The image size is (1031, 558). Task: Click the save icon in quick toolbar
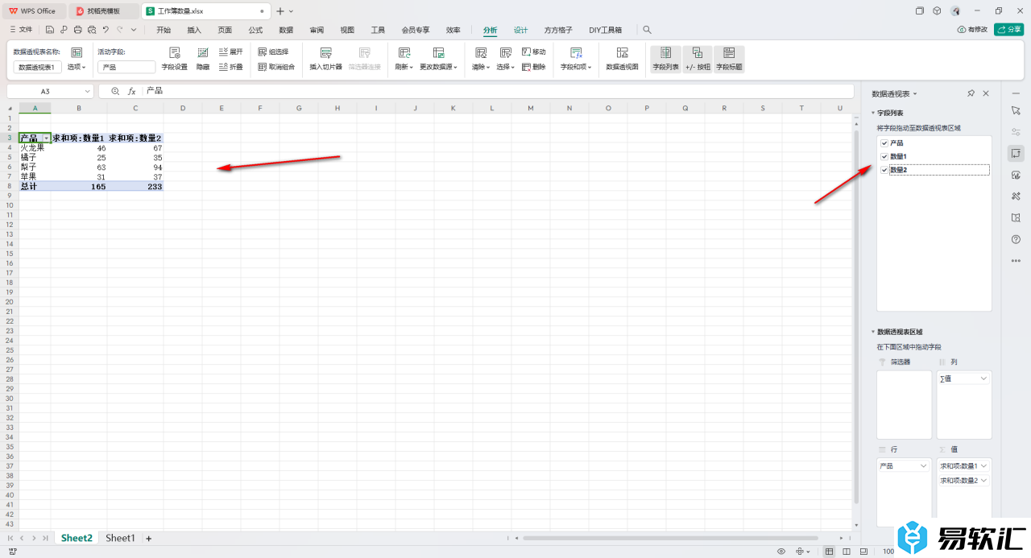coord(50,30)
